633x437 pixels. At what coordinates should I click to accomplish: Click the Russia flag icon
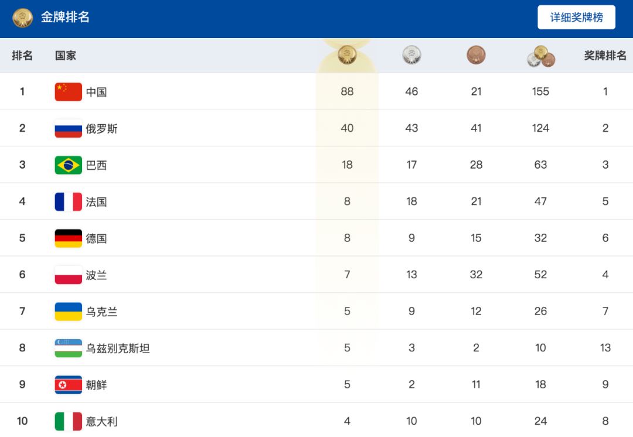click(x=68, y=128)
